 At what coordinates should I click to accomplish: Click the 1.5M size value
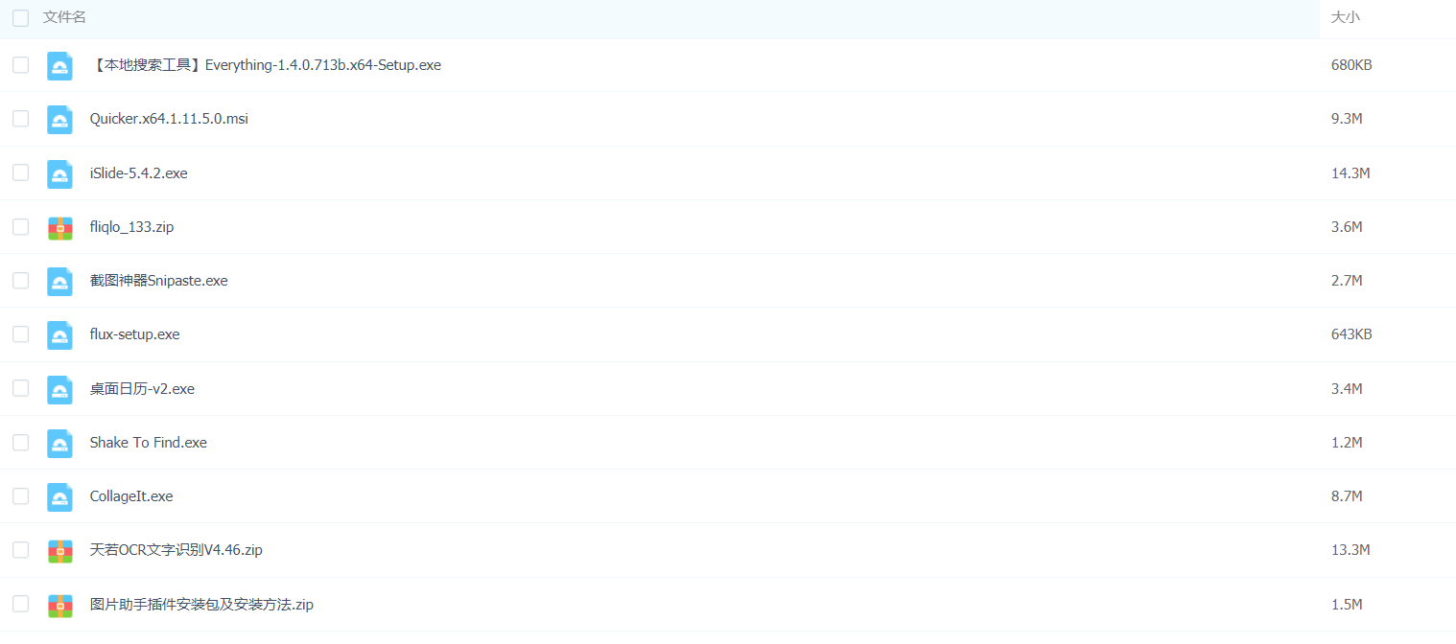pyautogui.click(x=1347, y=605)
